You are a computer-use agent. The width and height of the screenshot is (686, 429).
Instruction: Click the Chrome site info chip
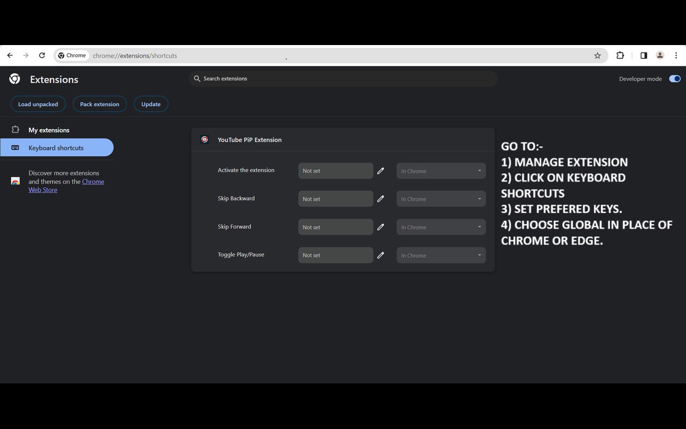72,55
